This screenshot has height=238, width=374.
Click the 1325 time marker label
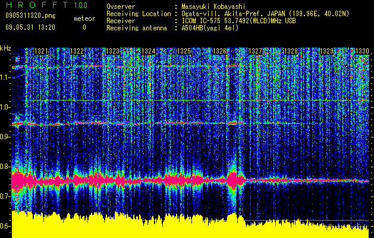tap(184, 51)
